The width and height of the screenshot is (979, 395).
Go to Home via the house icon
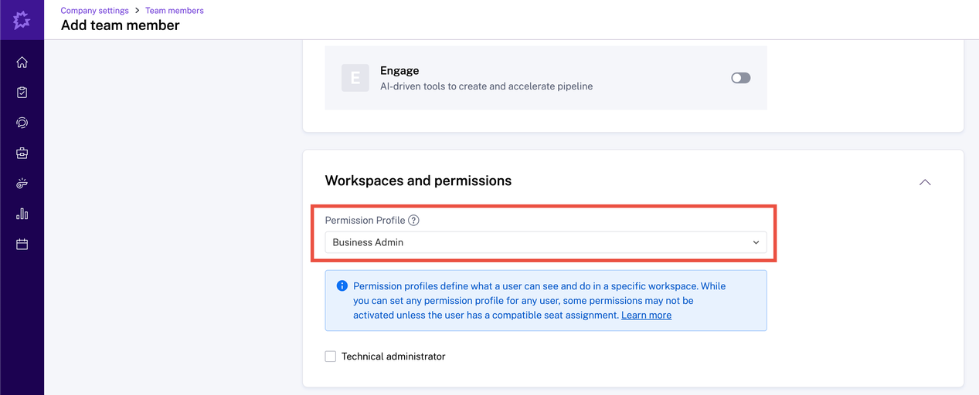click(x=22, y=62)
